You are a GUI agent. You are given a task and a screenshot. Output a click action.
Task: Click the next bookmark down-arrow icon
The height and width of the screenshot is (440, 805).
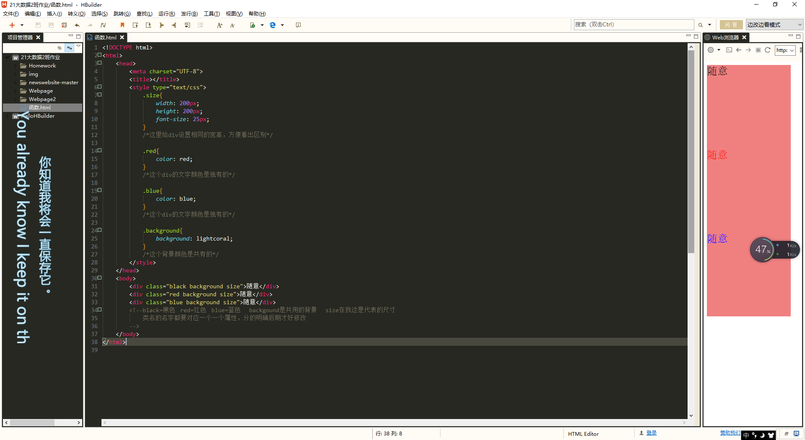(148, 25)
